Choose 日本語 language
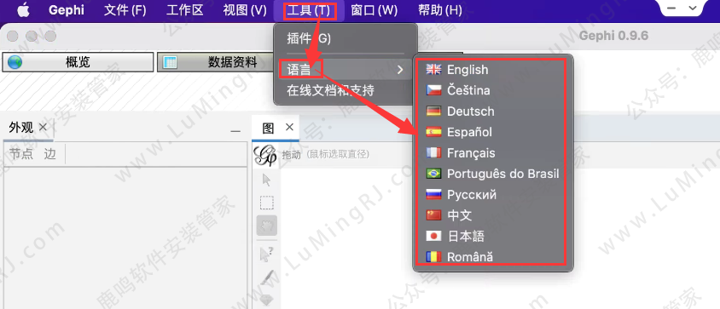The image size is (720, 309). point(493,237)
